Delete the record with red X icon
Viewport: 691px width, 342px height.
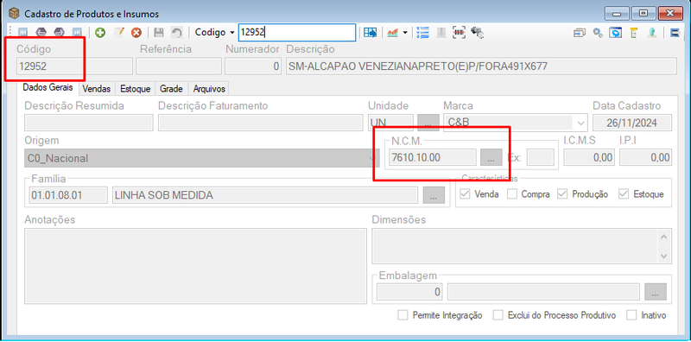(x=137, y=32)
